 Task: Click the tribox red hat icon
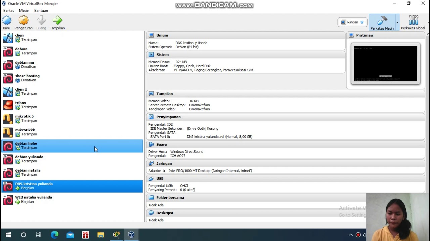click(8, 105)
